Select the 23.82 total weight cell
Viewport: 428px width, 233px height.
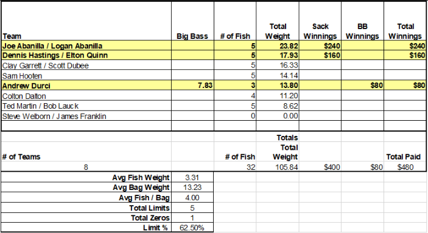click(x=278, y=46)
